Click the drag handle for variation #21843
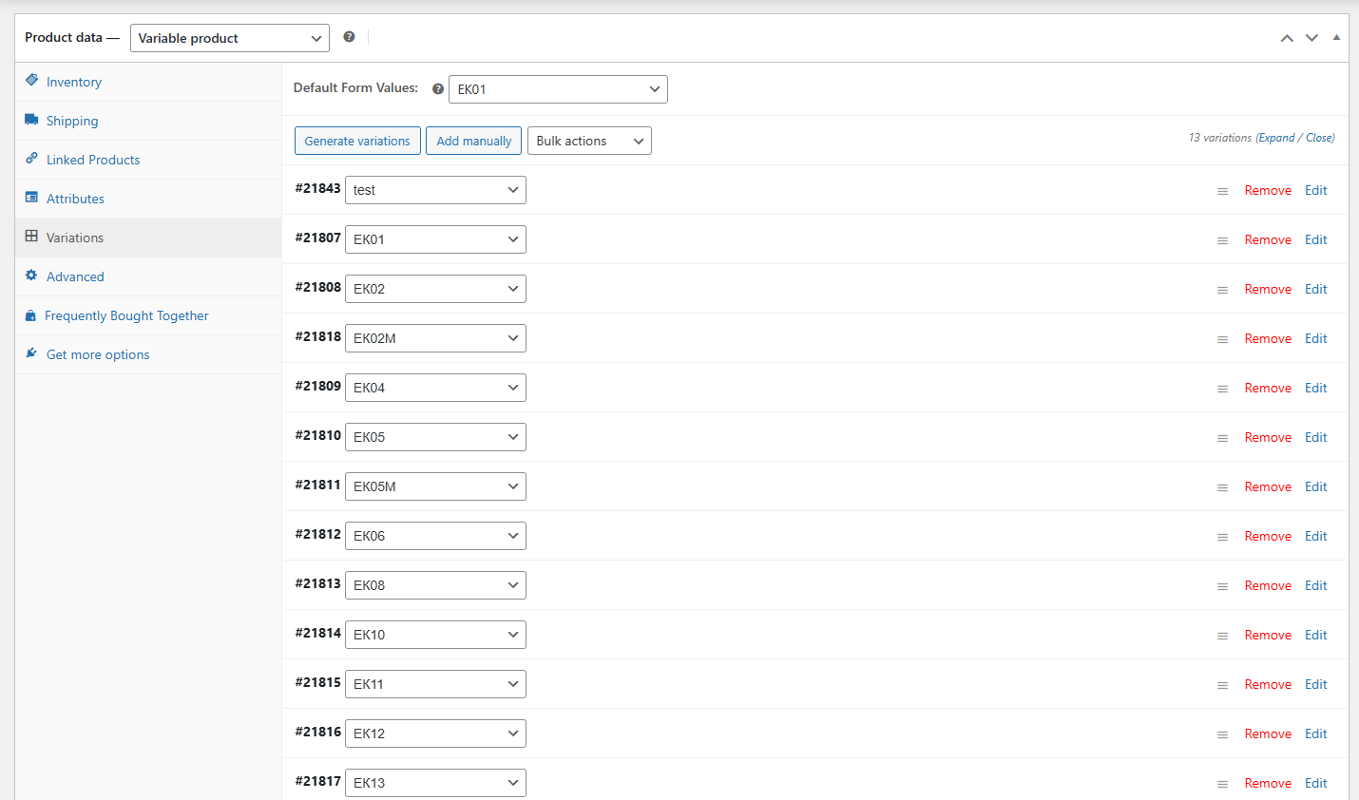Viewport: 1359px width, 800px height. (1222, 191)
